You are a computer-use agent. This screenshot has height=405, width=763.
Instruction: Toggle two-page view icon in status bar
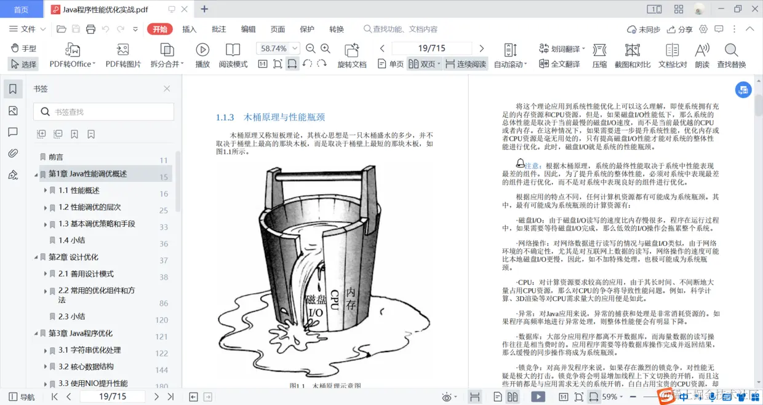pyautogui.click(x=513, y=397)
